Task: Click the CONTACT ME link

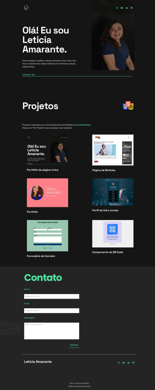Action: (x=29, y=75)
